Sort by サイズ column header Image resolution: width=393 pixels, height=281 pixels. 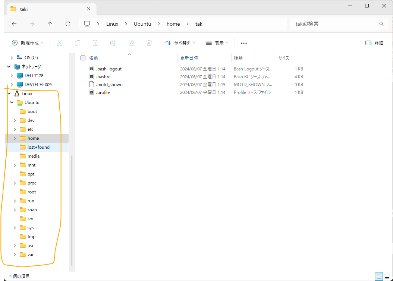click(x=284, y=58)
